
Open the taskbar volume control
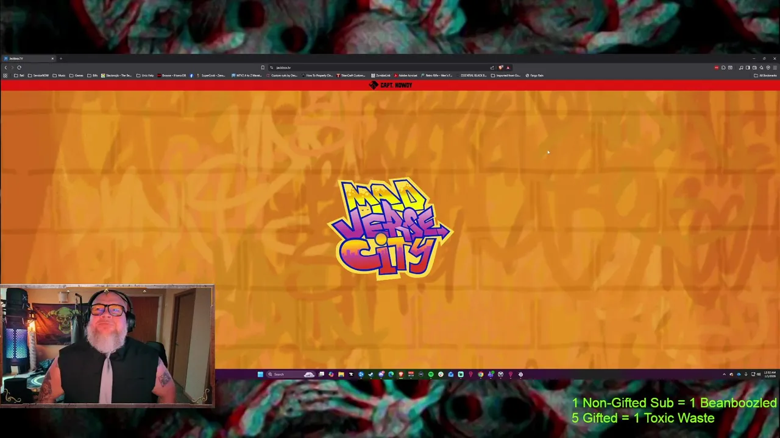pos(759,374)
